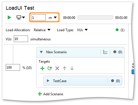Click the Add Scenario button
This screenshot has height=105, width=138.
pyautogui.click(x=50, y=94)
